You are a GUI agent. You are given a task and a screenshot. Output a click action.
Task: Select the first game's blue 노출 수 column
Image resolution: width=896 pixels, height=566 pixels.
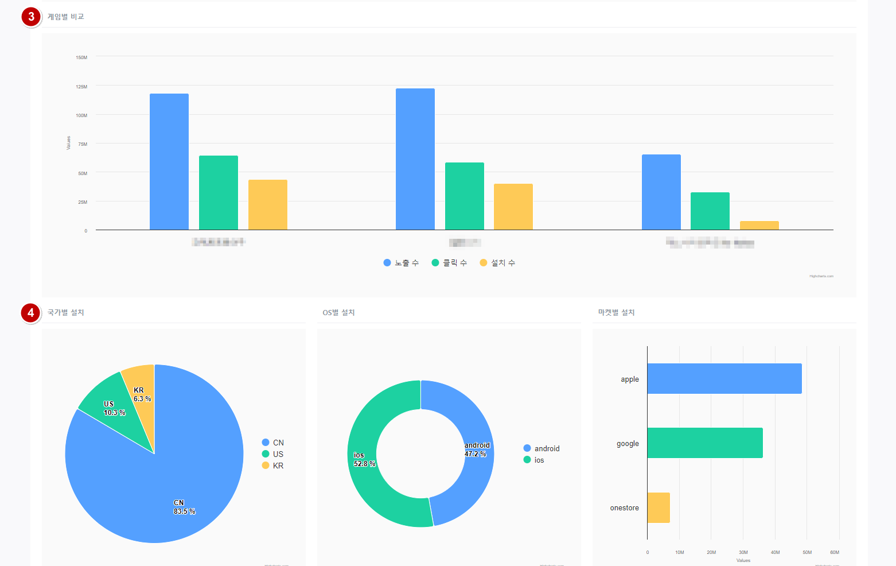pyautogui.click(x=169, y=162)
